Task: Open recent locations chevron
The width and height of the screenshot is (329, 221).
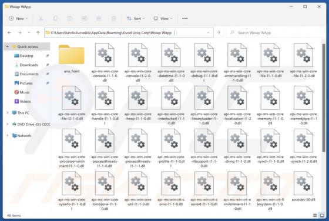Action: coord(29,32)
